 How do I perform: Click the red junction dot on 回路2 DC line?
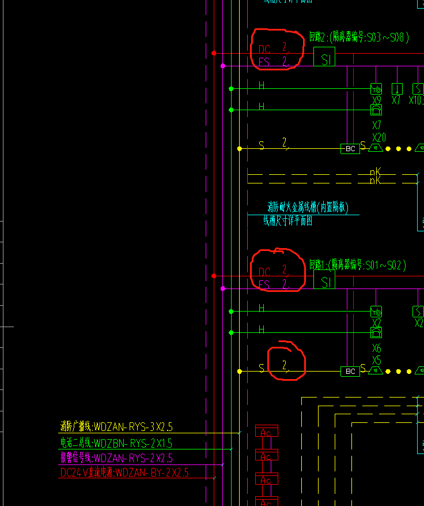pyautogui.click(x=214, y=53)
